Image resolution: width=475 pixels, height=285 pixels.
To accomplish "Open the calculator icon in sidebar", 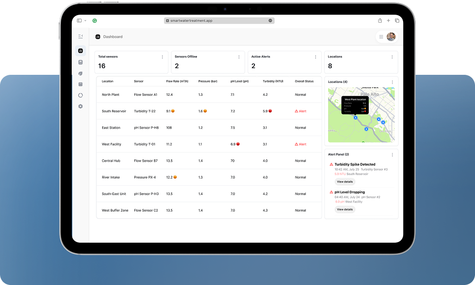I will click(x=80, y=62).
